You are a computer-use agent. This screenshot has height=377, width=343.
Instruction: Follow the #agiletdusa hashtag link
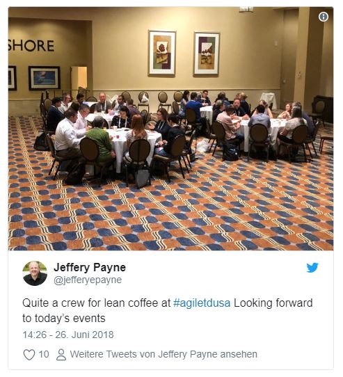(x=202, y=303)
